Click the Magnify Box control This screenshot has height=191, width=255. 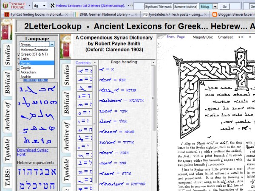(x=203, y=37)
